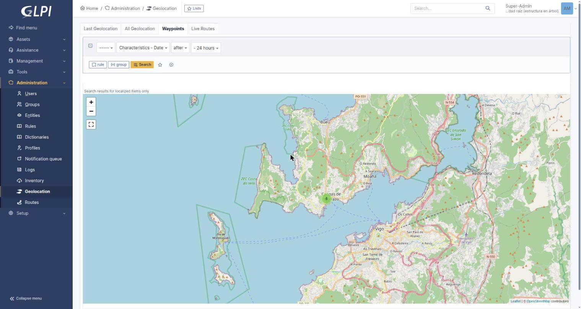Remove the search criterion (minus icon)
Screen dimensions: 581x309
coord(90,46)
